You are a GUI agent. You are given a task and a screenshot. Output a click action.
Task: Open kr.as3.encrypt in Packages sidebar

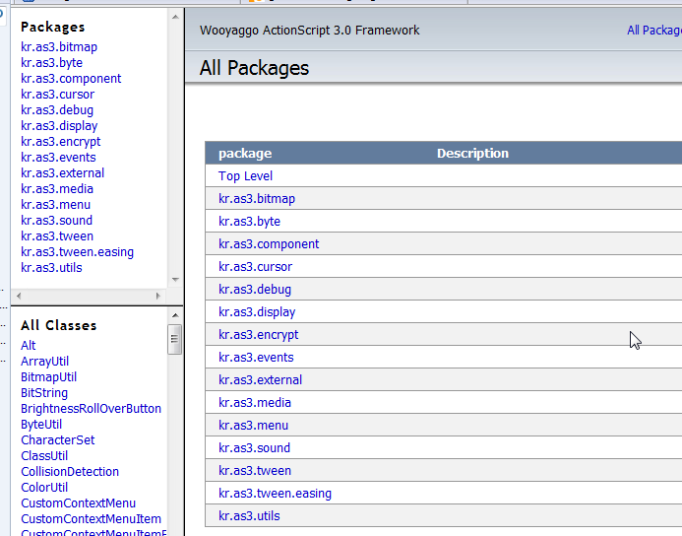(60, 142)
